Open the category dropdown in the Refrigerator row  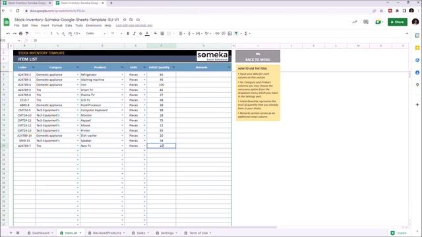point(78,74)
